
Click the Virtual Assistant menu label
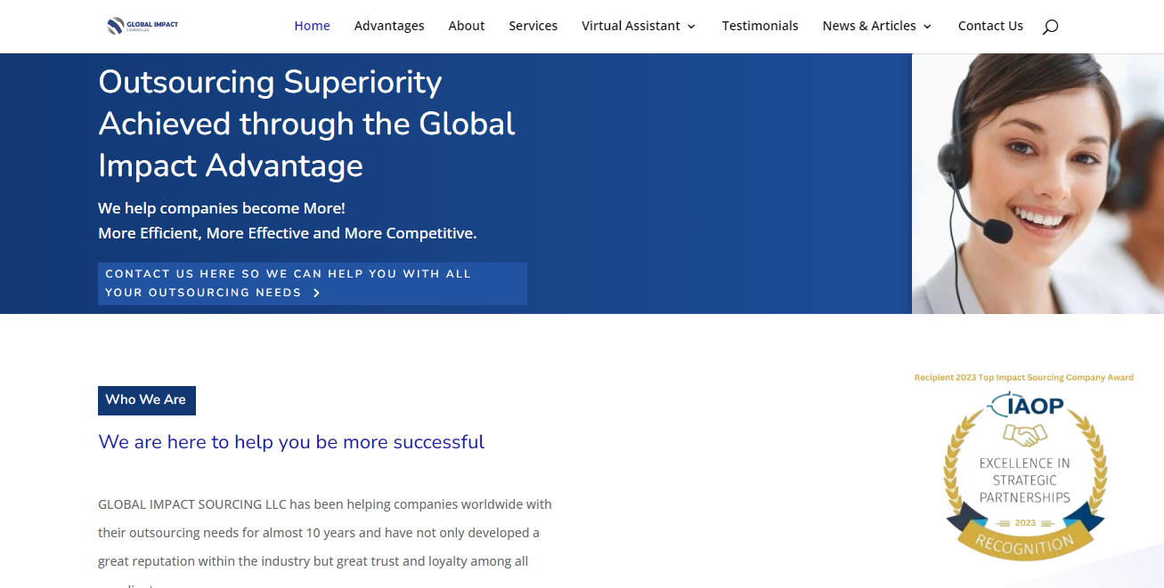[x=631, y=26]
